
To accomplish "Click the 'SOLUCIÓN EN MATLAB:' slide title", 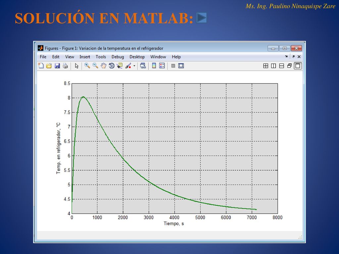I will 104,18.
